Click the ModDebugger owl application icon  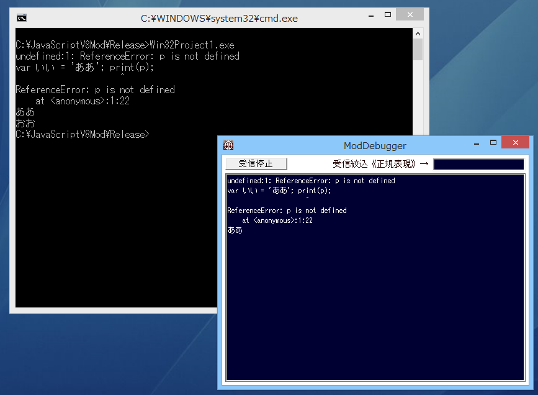pos(228,145)
